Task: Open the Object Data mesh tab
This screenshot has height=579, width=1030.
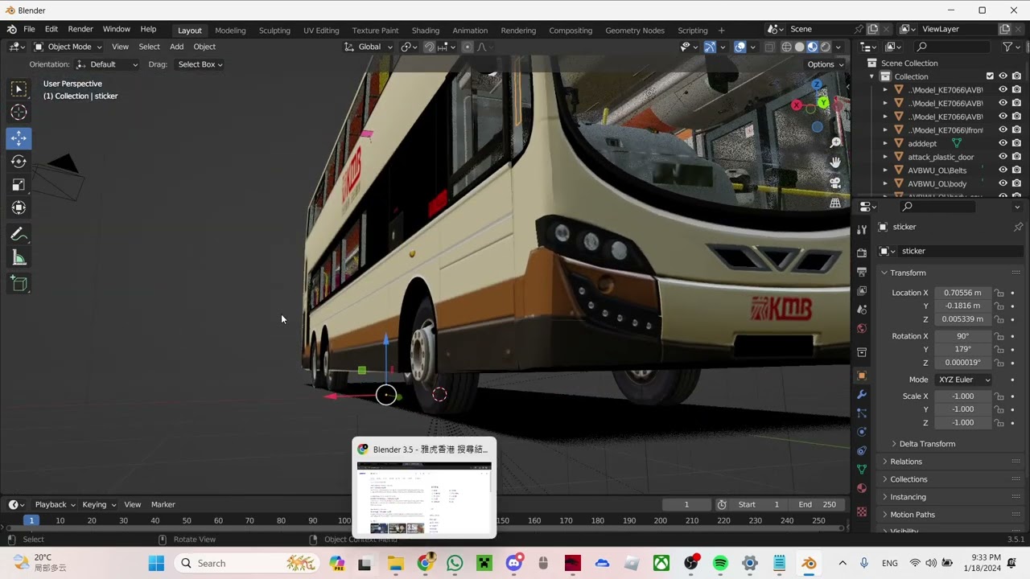Action: (862, 469)
